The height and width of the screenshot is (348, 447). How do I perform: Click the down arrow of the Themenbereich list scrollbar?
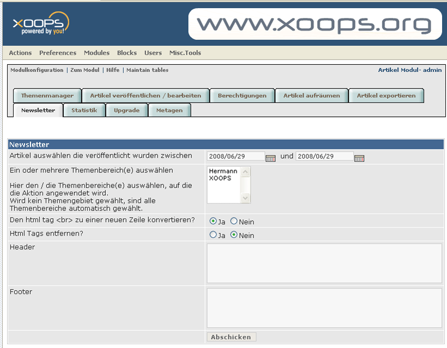click(245, 197)
